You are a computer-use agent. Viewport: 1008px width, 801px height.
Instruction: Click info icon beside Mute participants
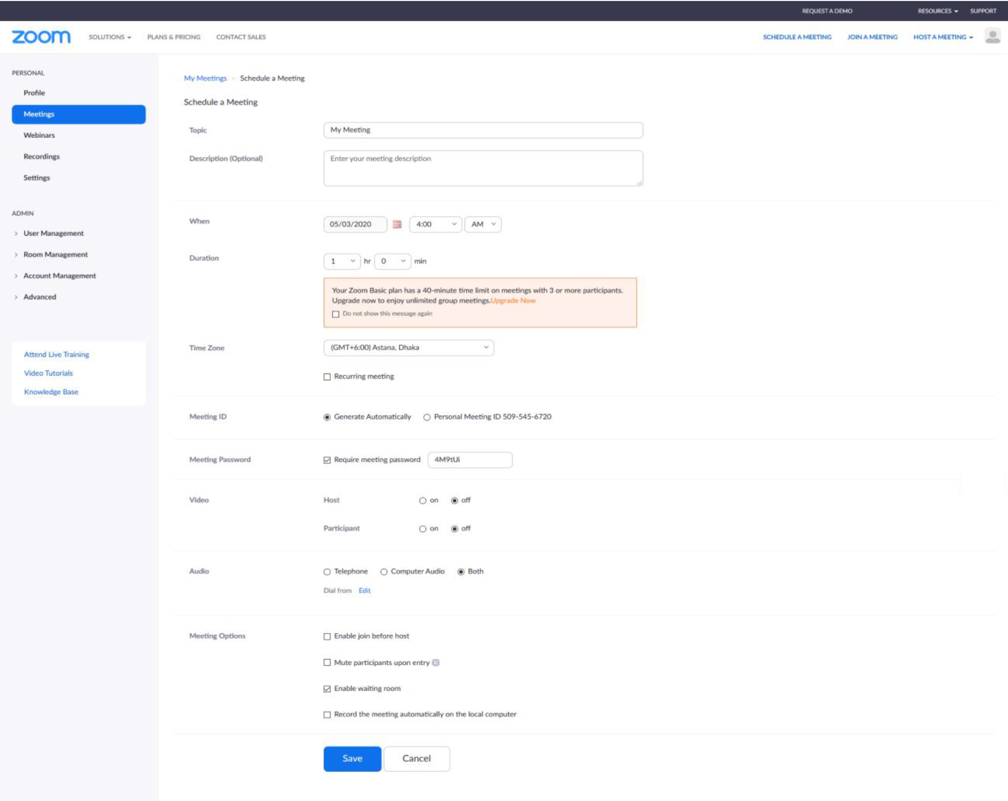(436, 663)
